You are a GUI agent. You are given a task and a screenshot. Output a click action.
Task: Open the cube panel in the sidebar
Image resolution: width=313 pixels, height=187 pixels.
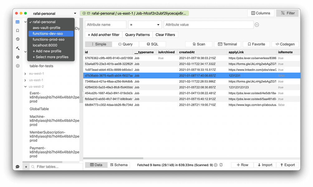pyautogui.click(x=17, y=57)
